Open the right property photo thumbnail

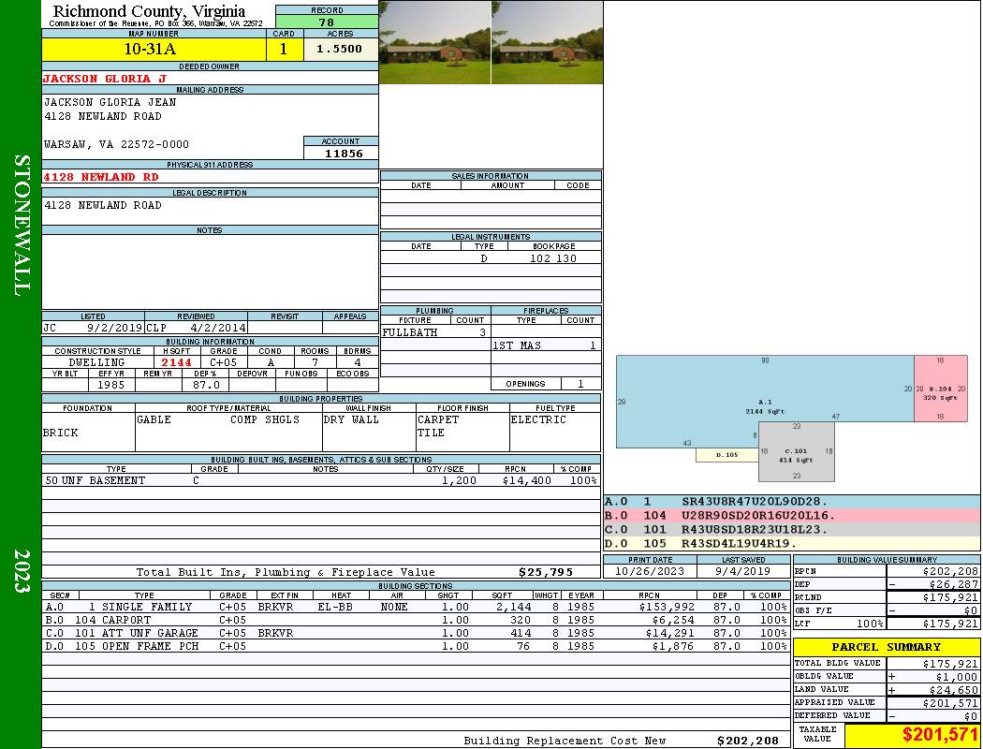[547, 42]
